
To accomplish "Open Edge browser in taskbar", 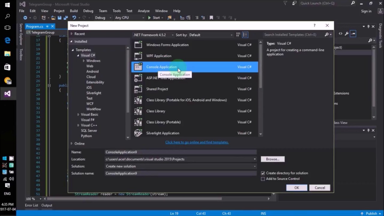I will coord(7,41).
